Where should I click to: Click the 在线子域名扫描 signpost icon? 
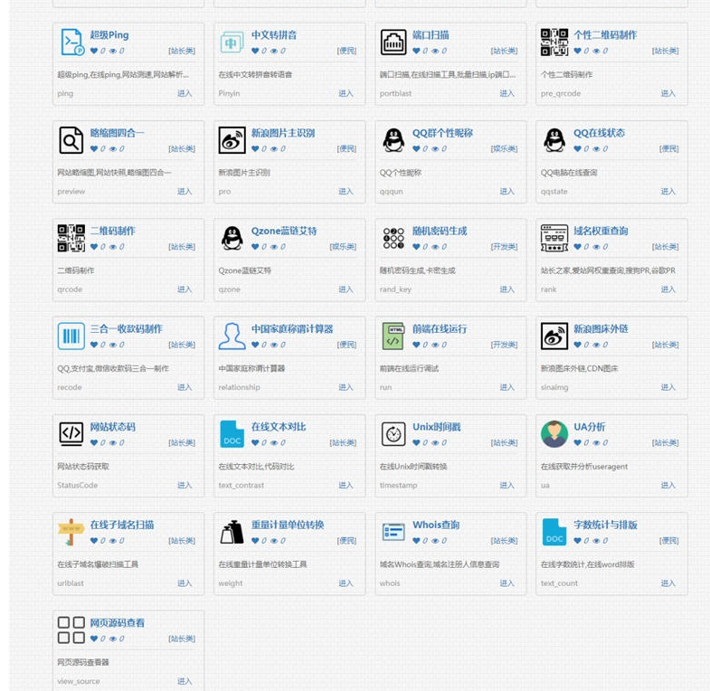pyautogui.click(x=71, y=532)
